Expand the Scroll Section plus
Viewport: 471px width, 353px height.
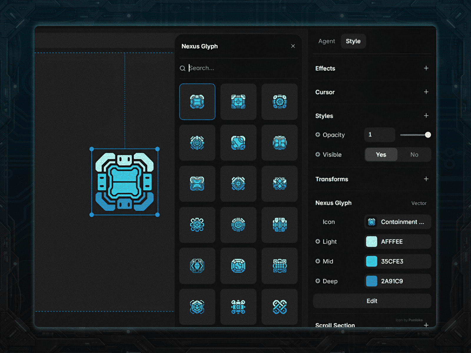[x=426, y=325]
